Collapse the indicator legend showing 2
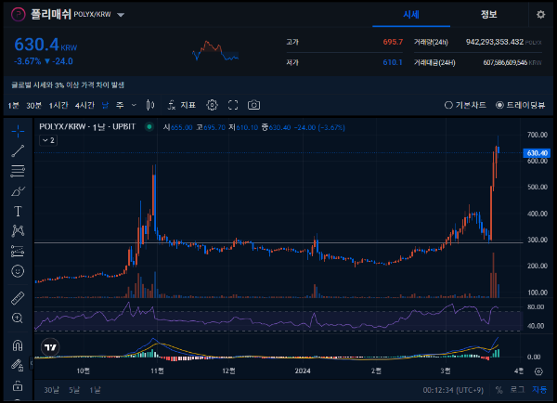This screenshot has height=403, width=557. pyautogui.click(x=48, y=140)
